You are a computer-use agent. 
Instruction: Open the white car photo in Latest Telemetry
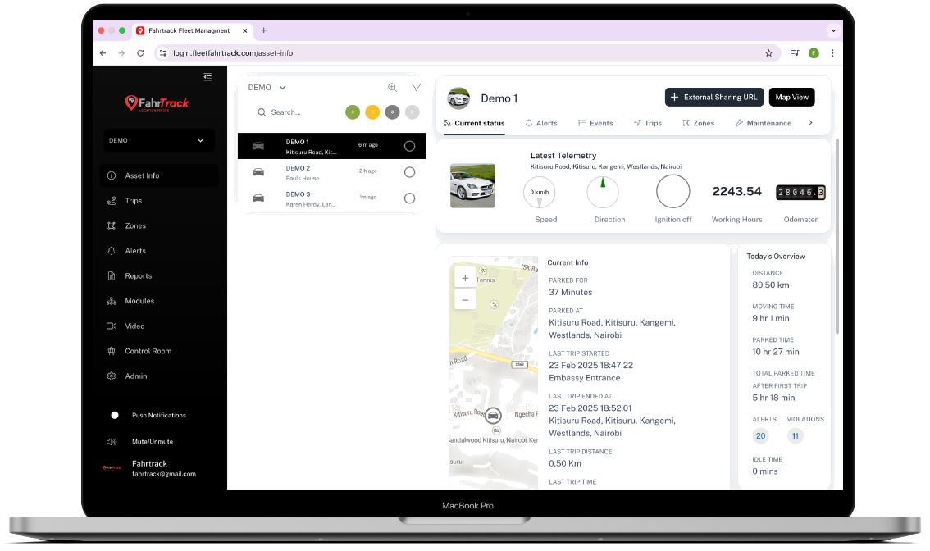pos(472,185)
